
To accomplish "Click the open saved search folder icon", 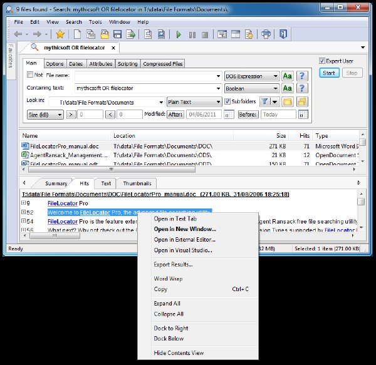I will click(x=105, y=34).
